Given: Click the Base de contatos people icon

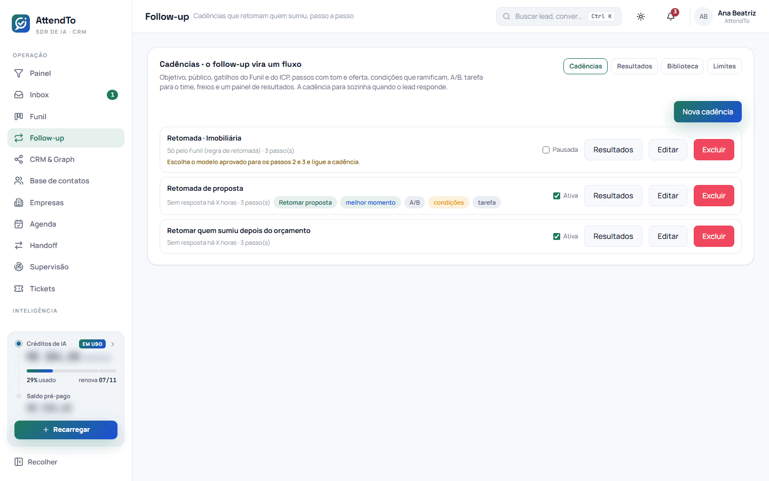Looking at the screenshot, I should click(x=19, y=181).
